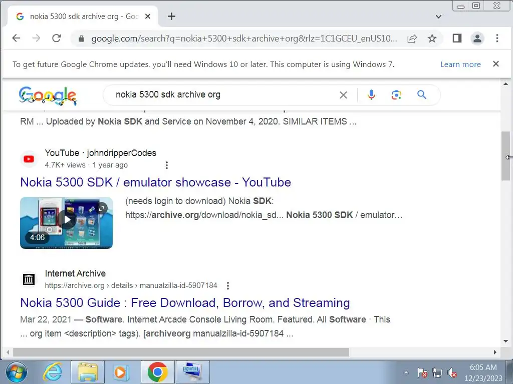Click the forward navigation arrow
513x384 pixels.
pyautogui.click(x=36, y=38)
